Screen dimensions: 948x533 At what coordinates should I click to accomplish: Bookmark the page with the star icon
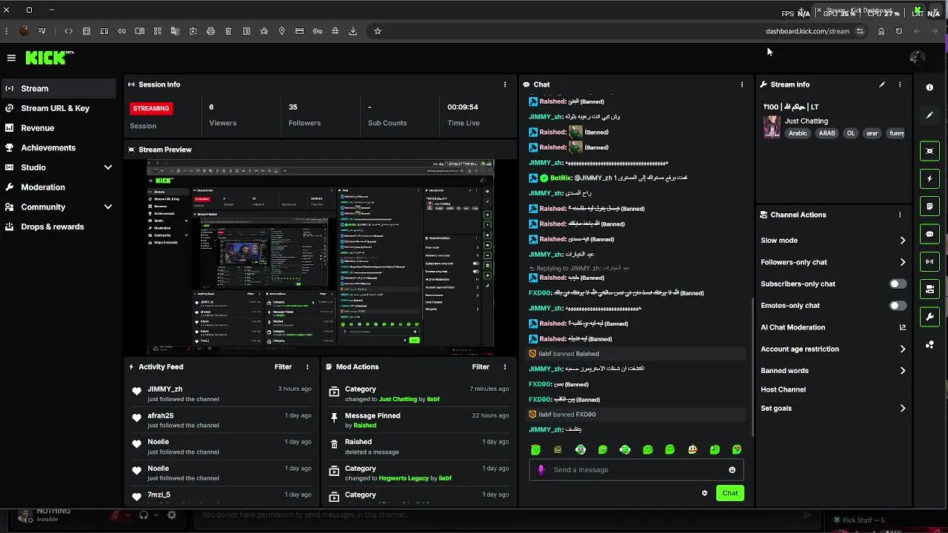(377, 31)
